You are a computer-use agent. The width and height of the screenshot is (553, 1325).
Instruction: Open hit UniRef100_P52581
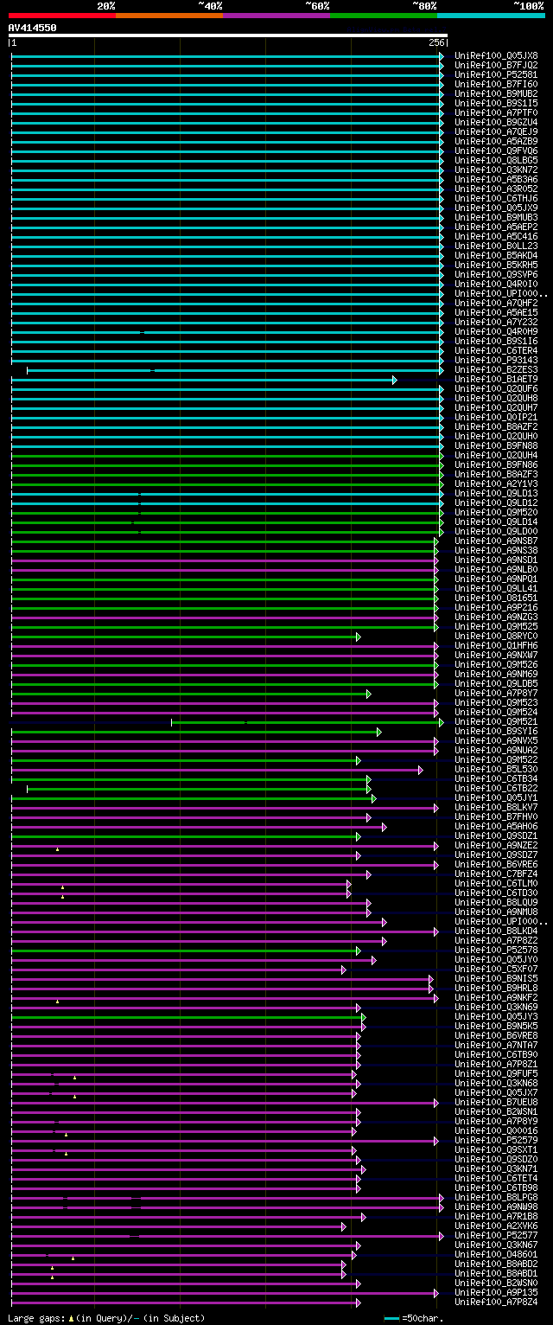point(496,74)
